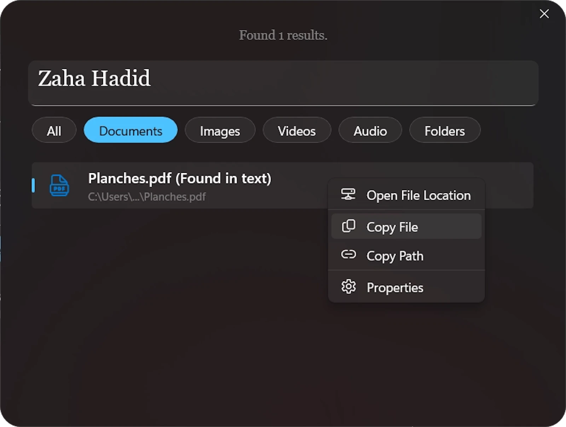Close the search window with the X

point(544,14)
